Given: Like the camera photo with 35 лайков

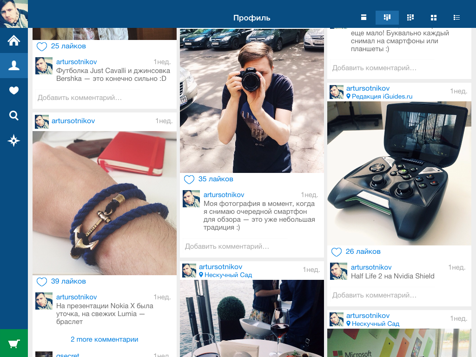Looking at the screenshot, I should pyautogui.click(x=189, y=179).
